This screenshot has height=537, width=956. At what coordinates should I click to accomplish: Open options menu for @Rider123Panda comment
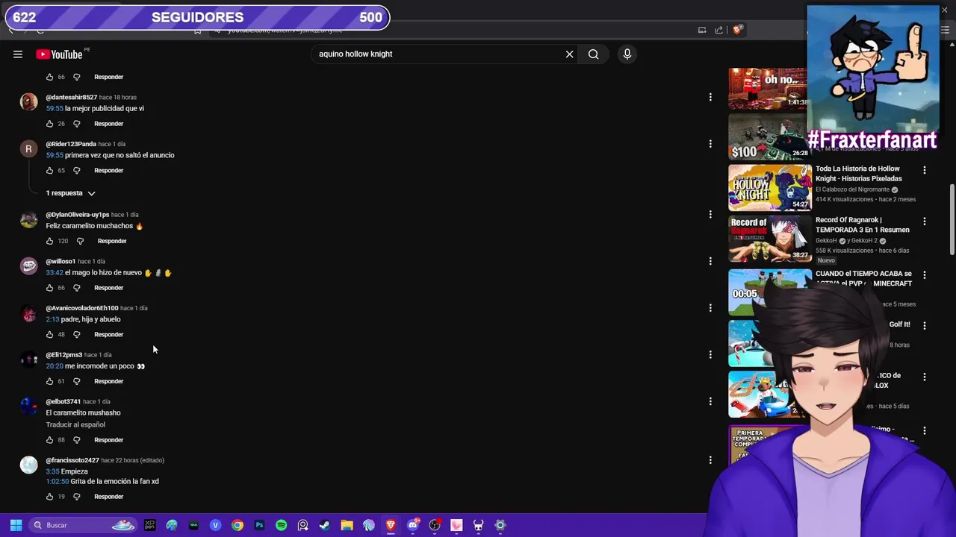point(710,144)
